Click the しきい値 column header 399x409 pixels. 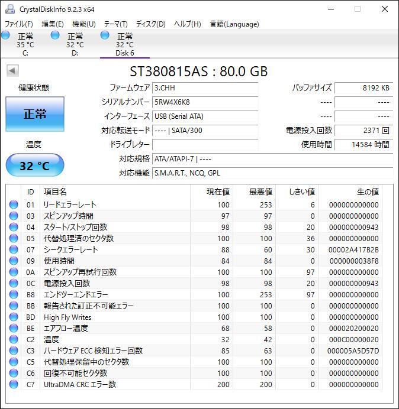pos(302,191)
